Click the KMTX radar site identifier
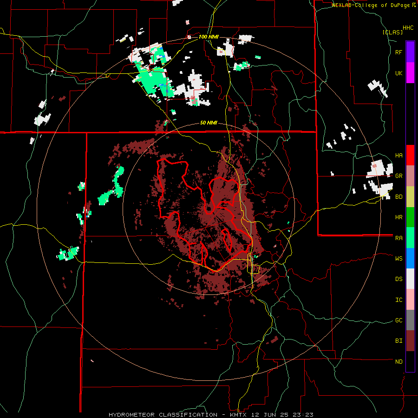Screen dimensions: 418x418 coord(238,415)
